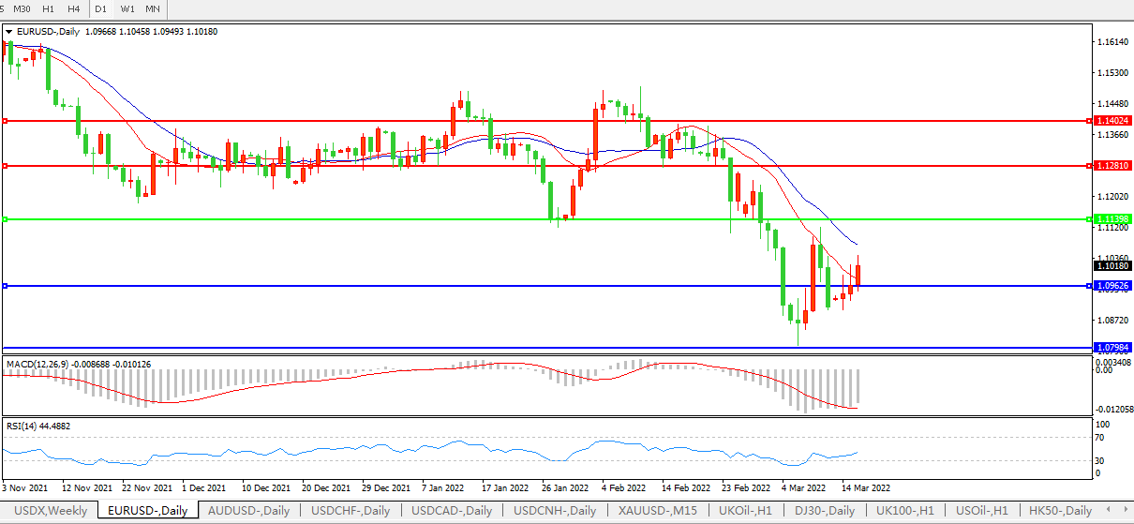
Task: Show the UKOil-,H1 chart tab
Action: coord(745,511)
